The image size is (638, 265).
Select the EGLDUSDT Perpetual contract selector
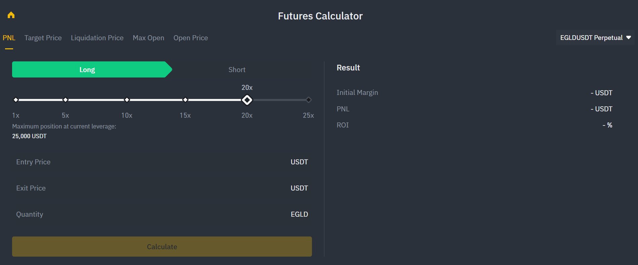pyautogui.click(x=595, y=38)
